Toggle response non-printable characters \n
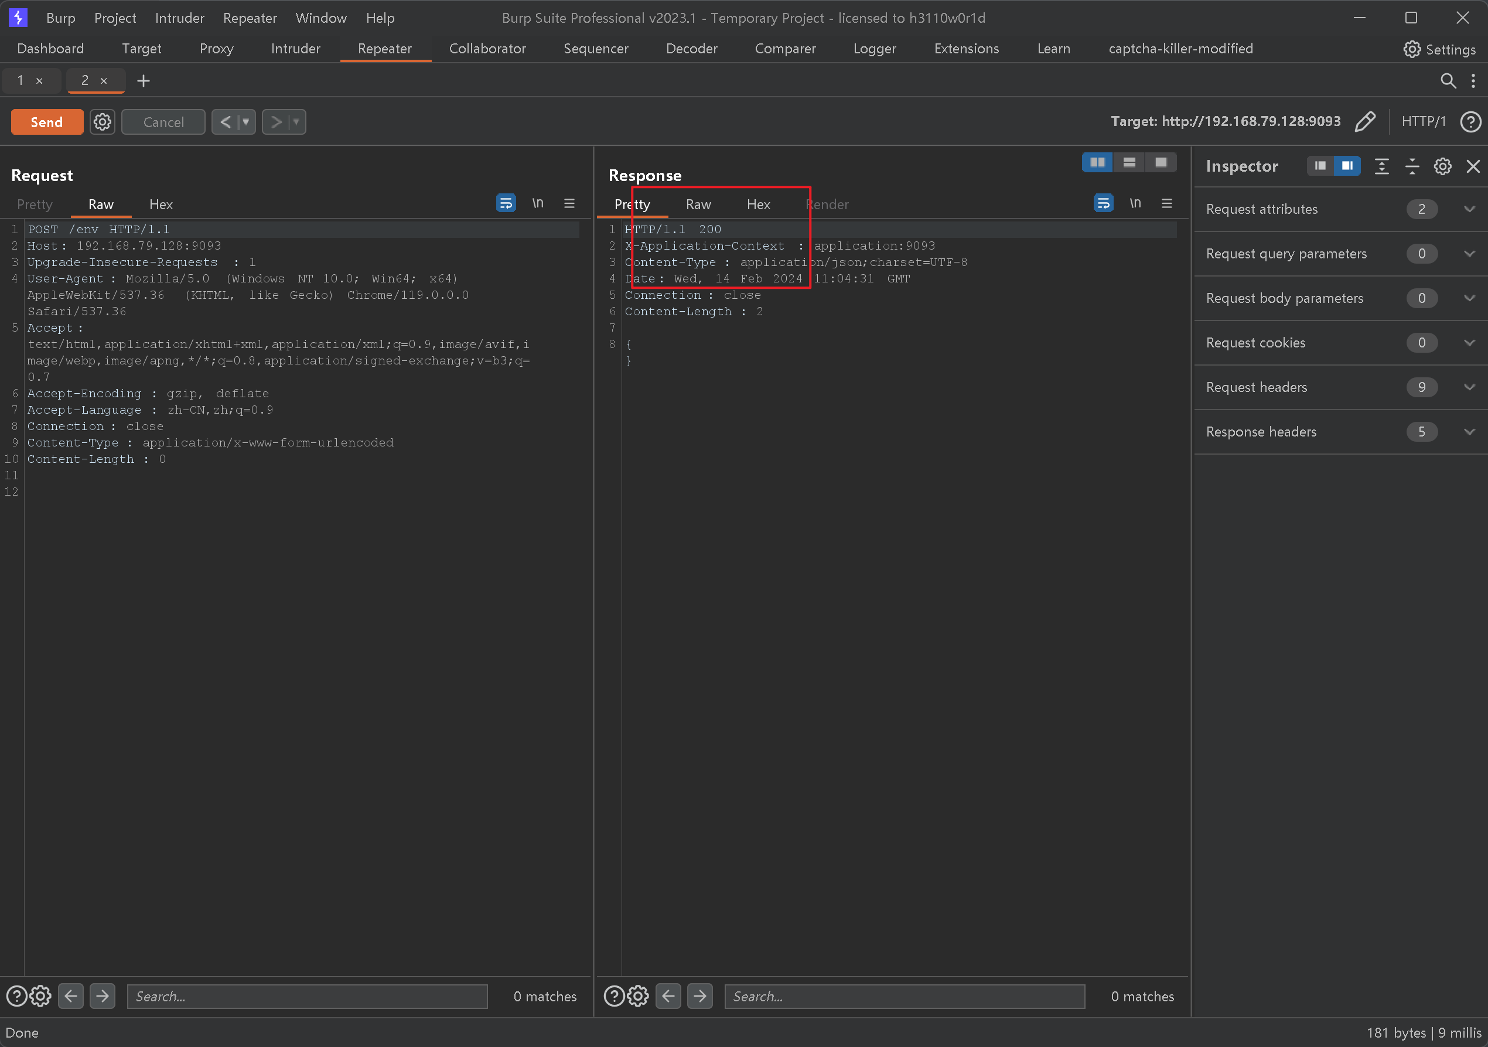 point(1135,203)
